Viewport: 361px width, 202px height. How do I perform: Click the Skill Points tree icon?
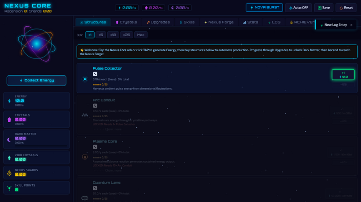(x=9, y=188)
